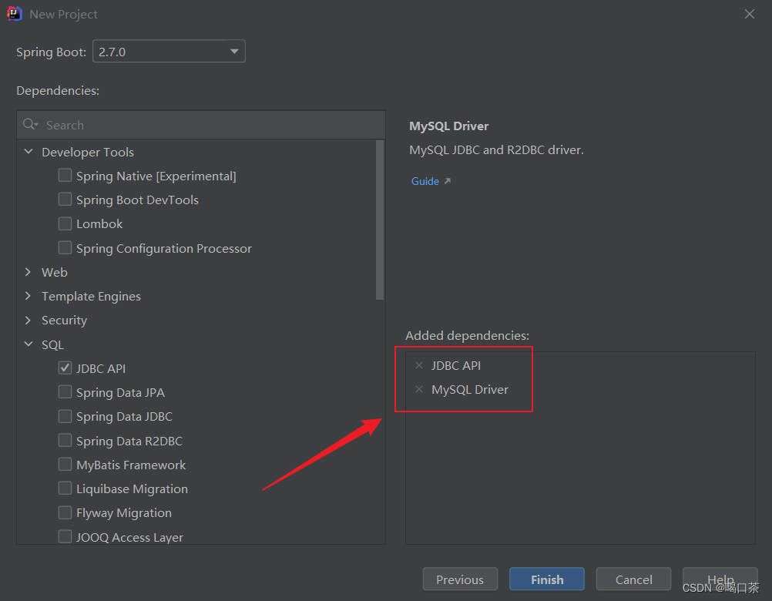Tick JOOQ Access Layer checkbox
The height and width of the screenshot is (601, 772).
tap(65, 536)
